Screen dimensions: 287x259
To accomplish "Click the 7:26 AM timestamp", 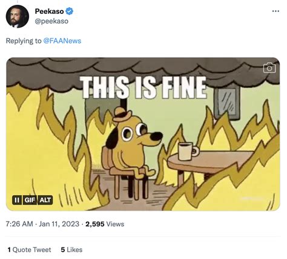I will 19,224.
